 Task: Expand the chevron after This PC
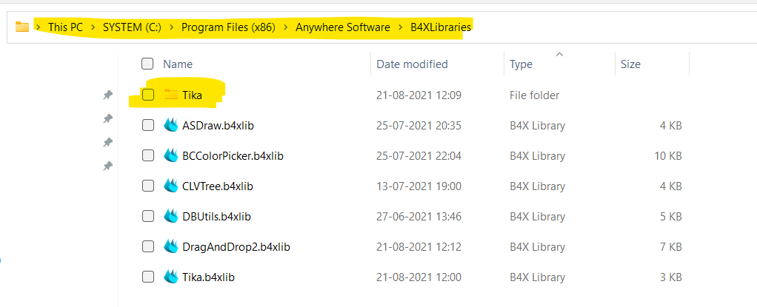point(93,27)
